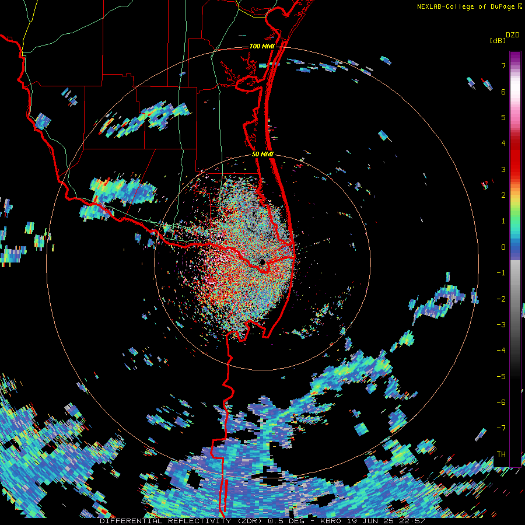Click the -1 value on the color scale
This screenshot has width=525, height=525.
point(501,273)
